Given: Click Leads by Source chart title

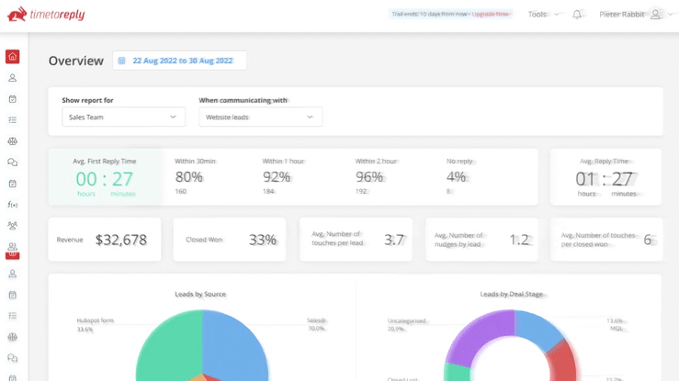Looking at the screenshot, I should pyautogui.click(x=200, y=294).
